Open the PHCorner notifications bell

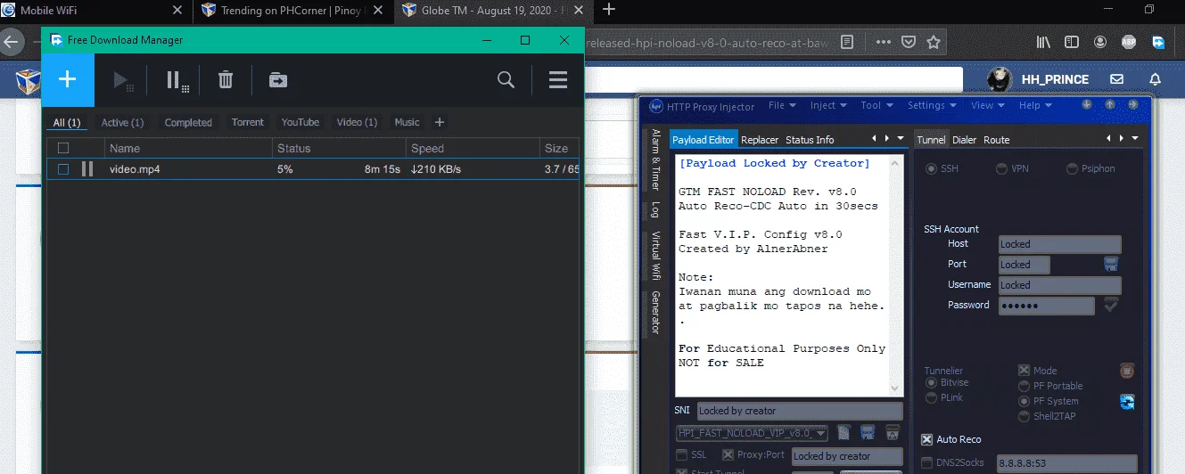[x=1156, y=79]
